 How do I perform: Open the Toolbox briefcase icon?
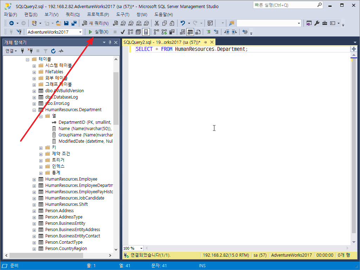click(325, 23)
